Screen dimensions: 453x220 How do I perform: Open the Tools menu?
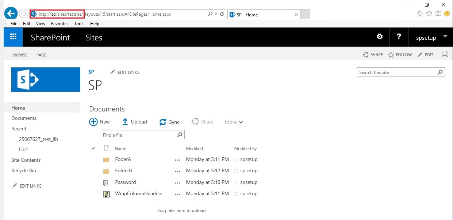coord(79,24)
